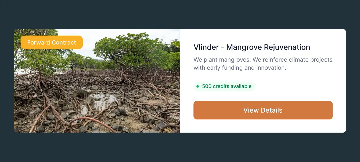Click Mangrove Rejuvenation text in heading
360x162 pixels.
(268, 47)
